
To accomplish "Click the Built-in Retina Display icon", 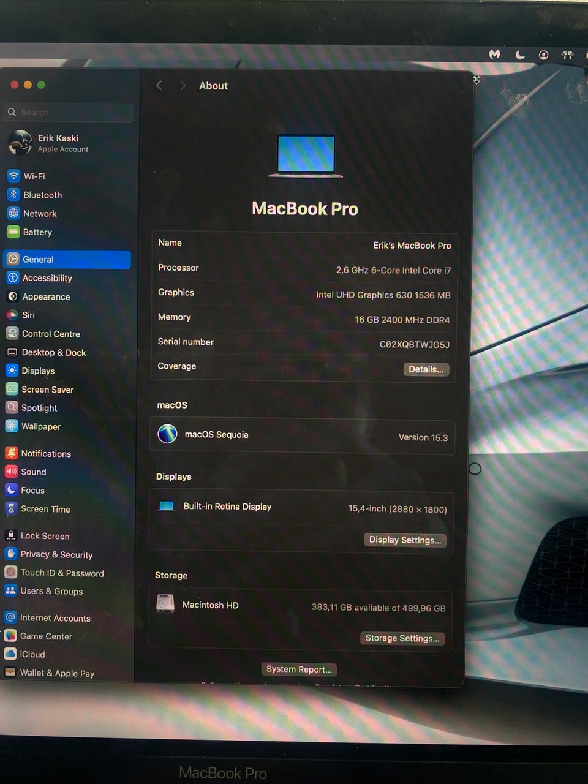I will (x=166, y=507).
